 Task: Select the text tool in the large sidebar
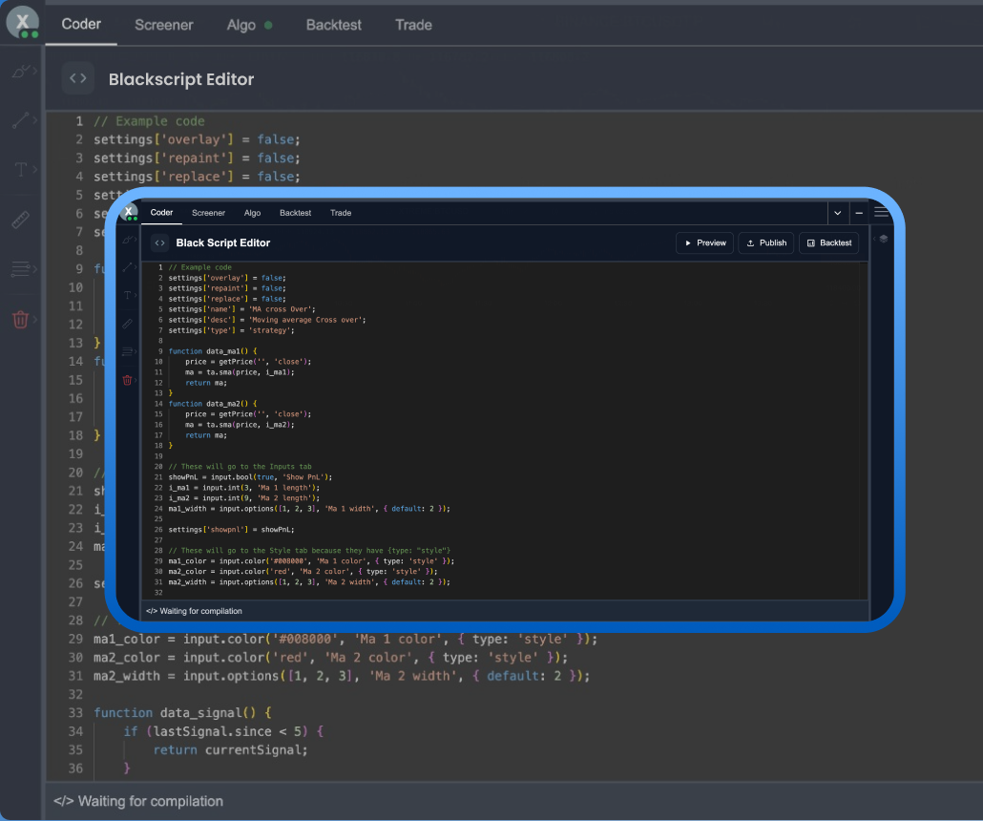point(20,169)
